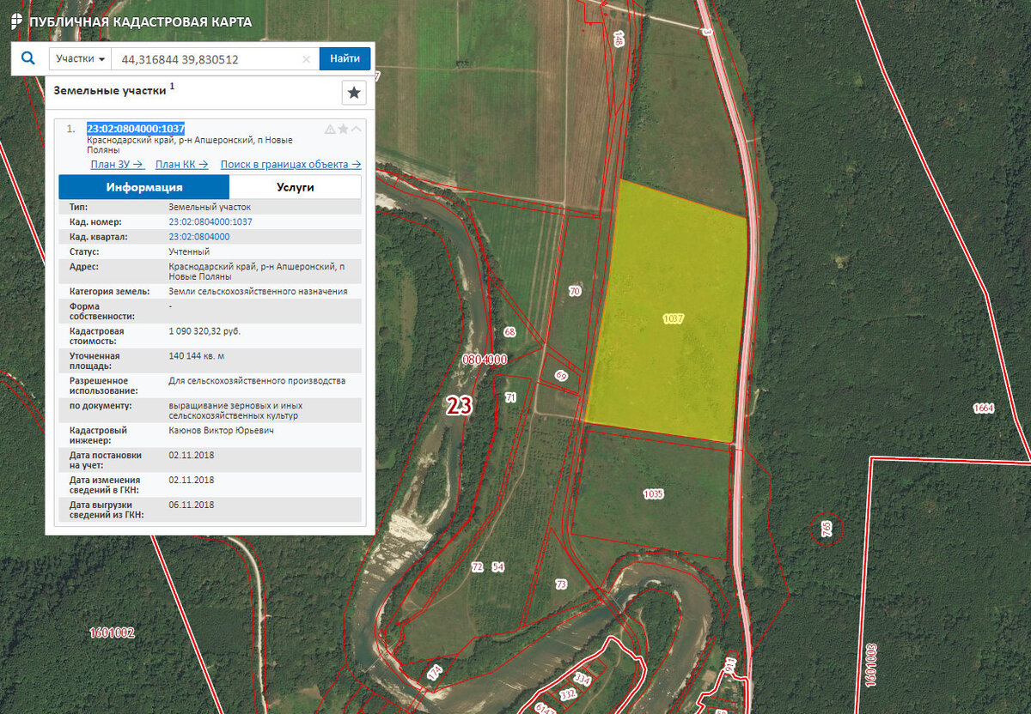
Task: Click the Земли сельскохозяйственного назначения value
Action: click(258, 291)
